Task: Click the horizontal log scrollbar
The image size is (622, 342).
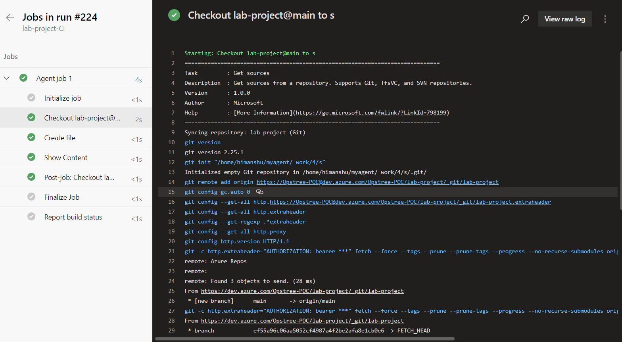Action: click(305, 339)
